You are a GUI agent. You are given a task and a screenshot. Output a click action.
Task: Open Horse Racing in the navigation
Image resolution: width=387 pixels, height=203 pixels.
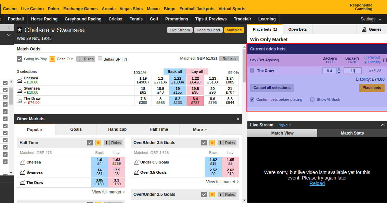point(44,19)
